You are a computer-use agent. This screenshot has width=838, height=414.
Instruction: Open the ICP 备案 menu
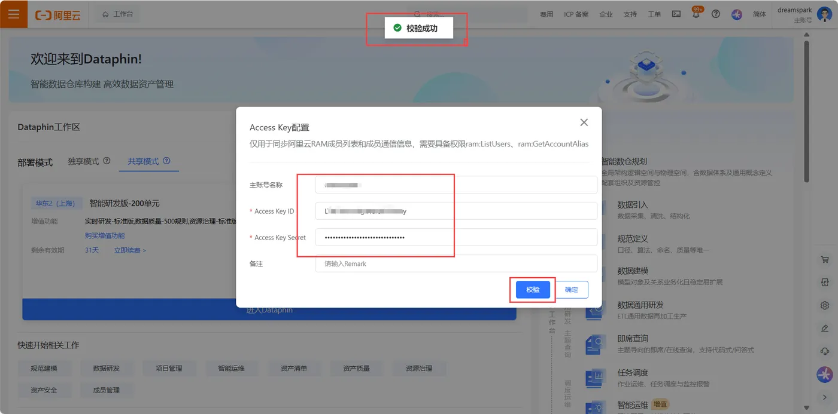tap(576, 14)
